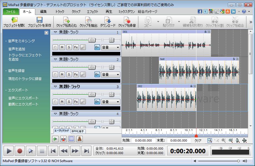Share via the Twitter icon
Screen dimensions: 255x166
206,11
